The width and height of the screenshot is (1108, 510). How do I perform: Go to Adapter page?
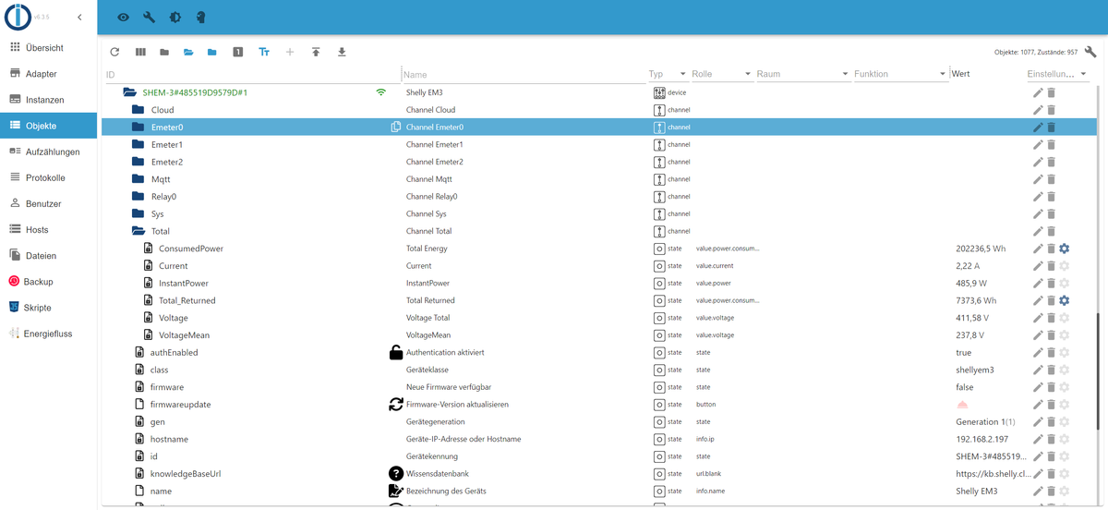(x=48, y=73)
